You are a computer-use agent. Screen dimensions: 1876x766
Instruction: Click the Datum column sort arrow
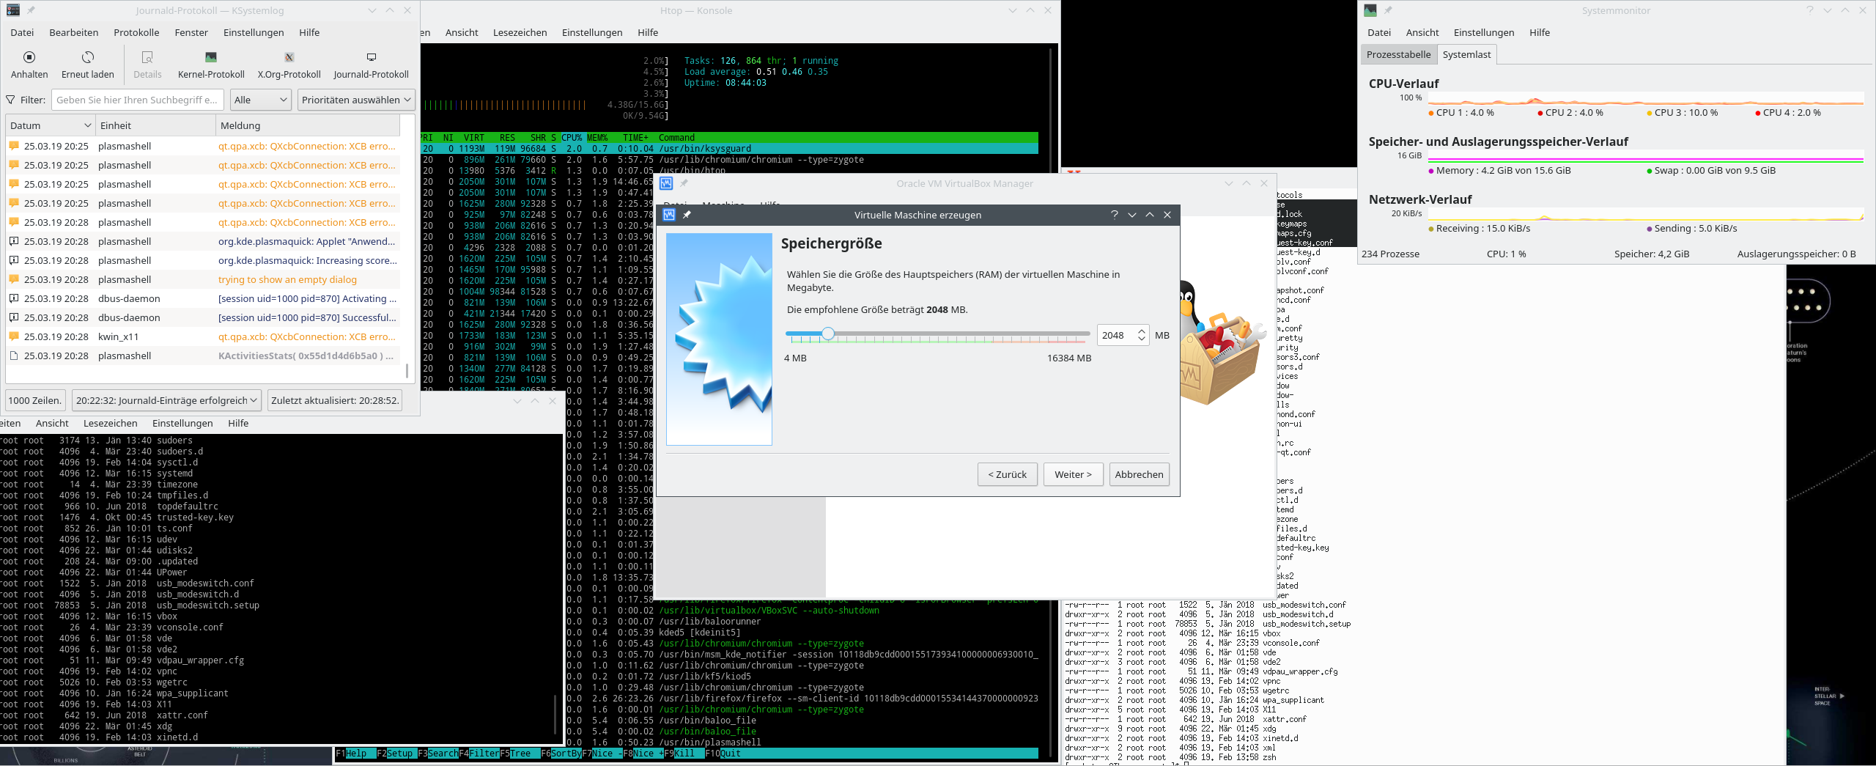88,125
